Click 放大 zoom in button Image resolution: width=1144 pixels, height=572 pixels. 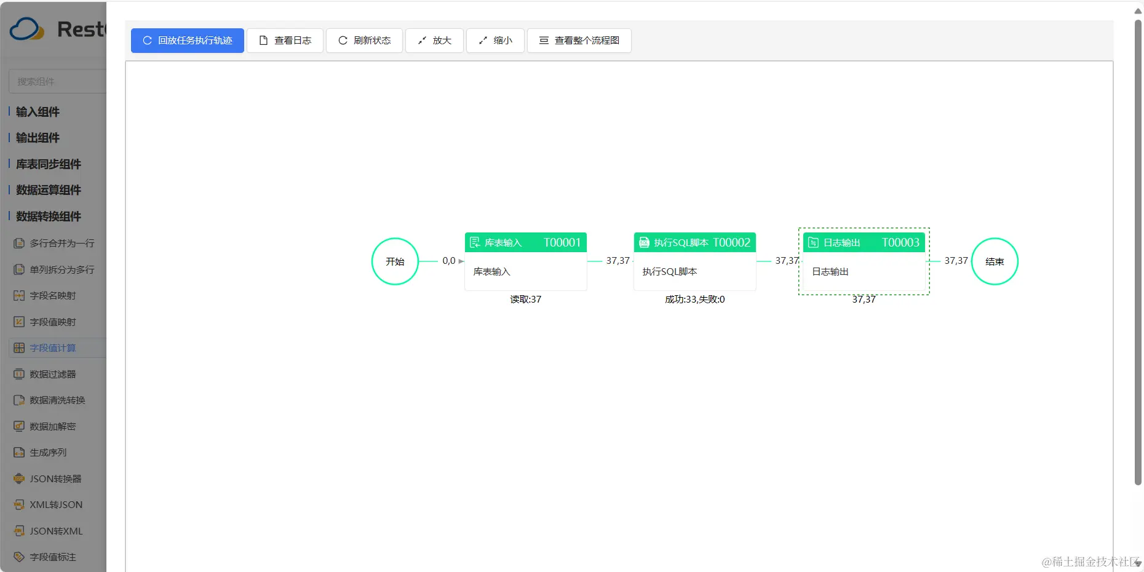(x=434, y=41)
